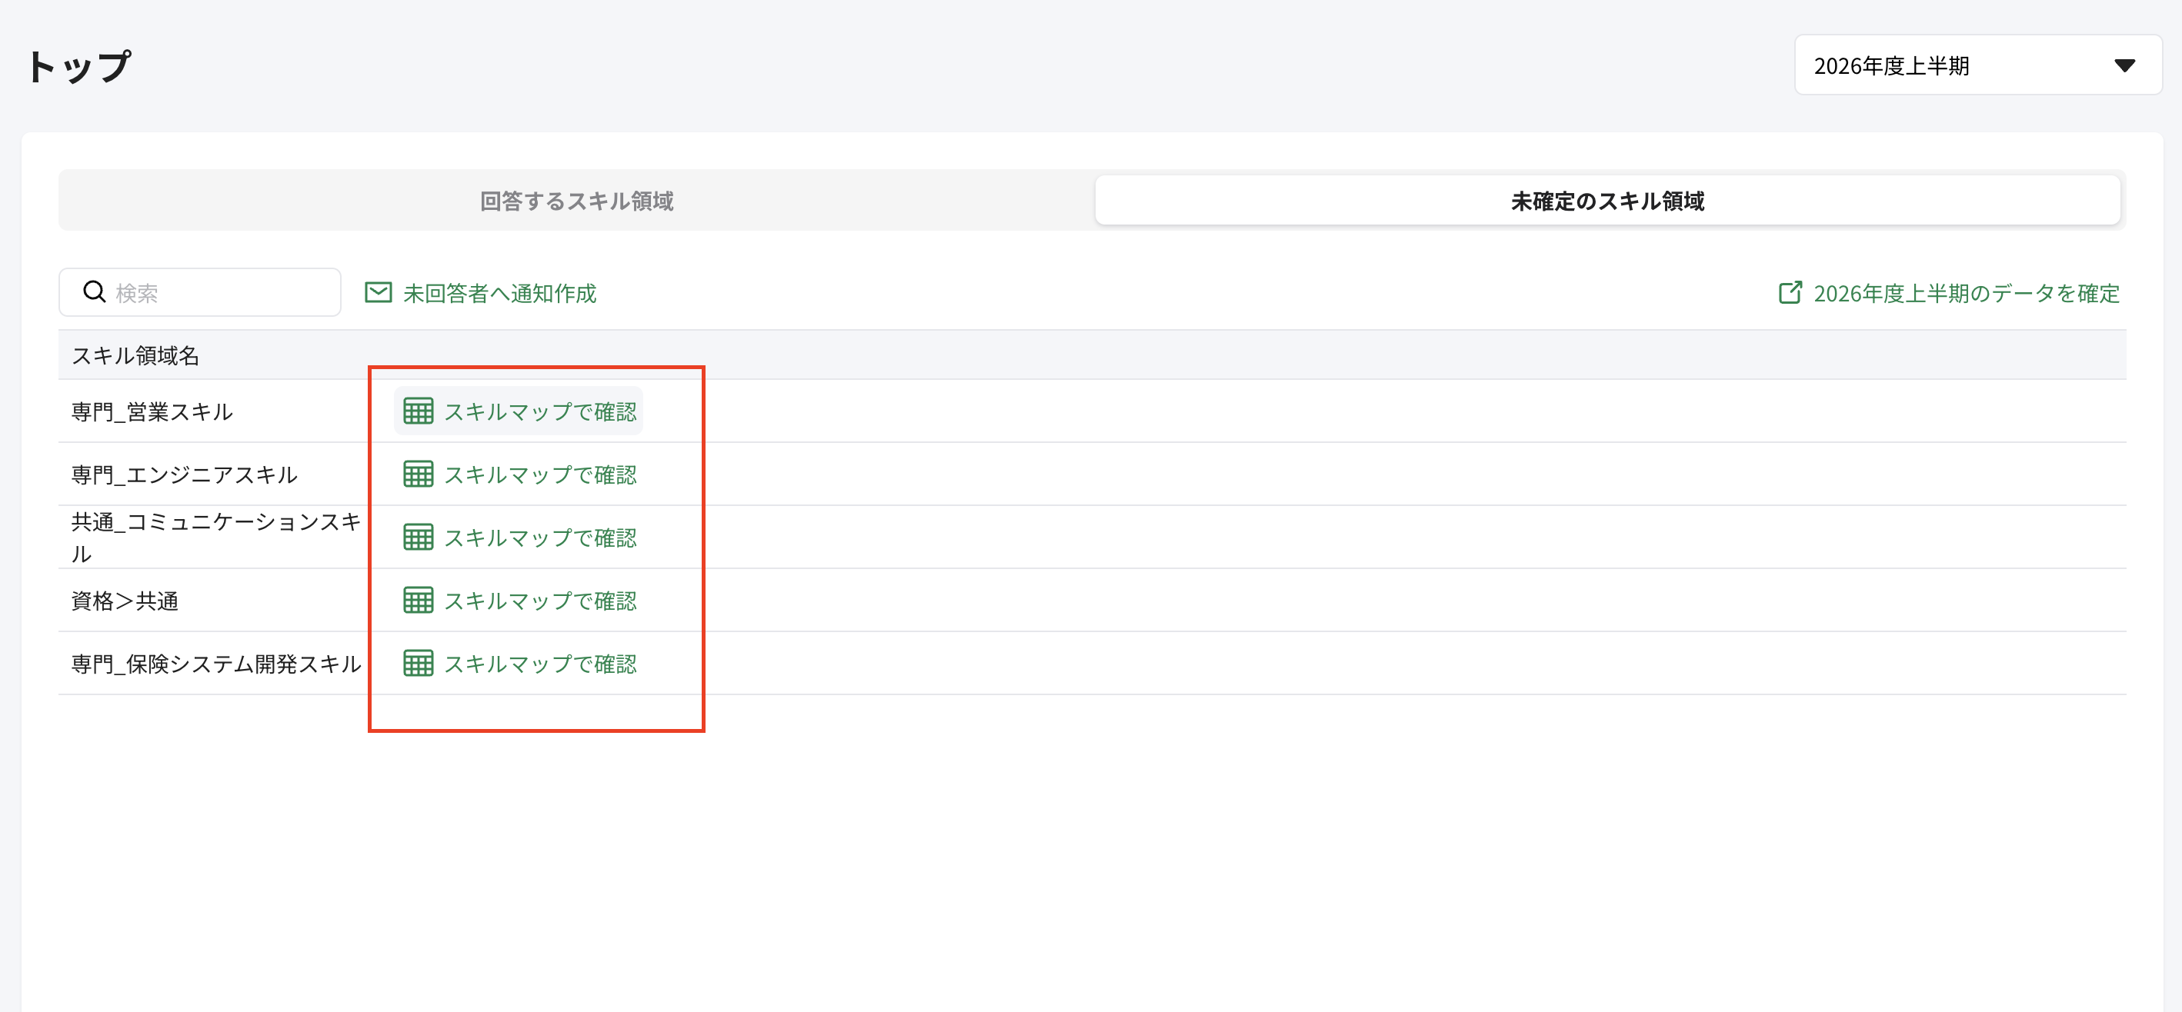Switch to the 回答するスキル領域 tab
2182x1012 pixels.
click(577, 201)
